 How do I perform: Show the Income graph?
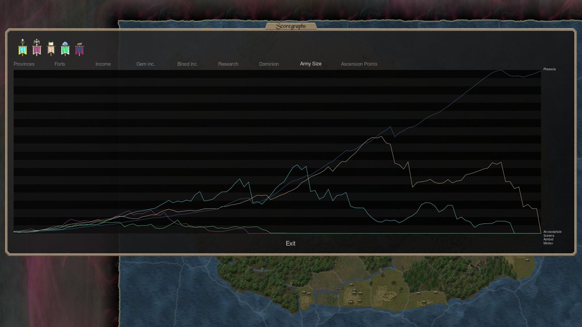(103, 64)
